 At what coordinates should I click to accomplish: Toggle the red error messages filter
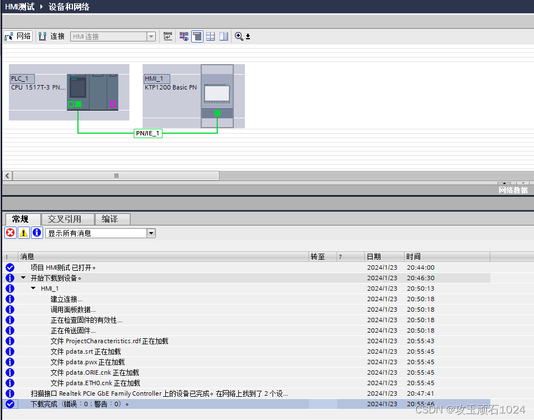pos(11,233)
